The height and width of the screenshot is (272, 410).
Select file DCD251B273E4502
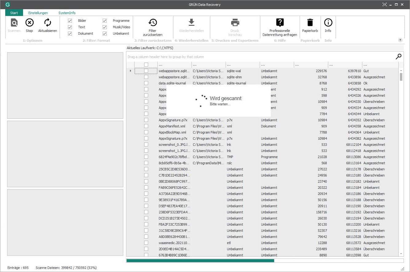pyautogui.click(x=174, y=218)
